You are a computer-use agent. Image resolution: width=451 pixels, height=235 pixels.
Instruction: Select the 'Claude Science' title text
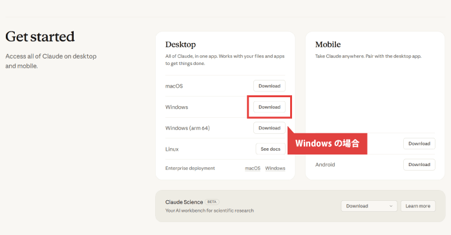pos(184,202)
